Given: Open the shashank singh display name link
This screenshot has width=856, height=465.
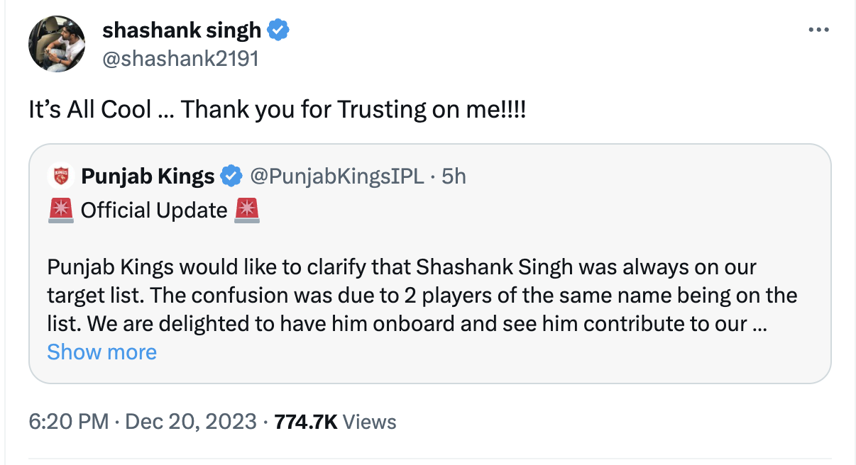Looking at the screenshot, I should pyautogui.click(x=182, y=30).
